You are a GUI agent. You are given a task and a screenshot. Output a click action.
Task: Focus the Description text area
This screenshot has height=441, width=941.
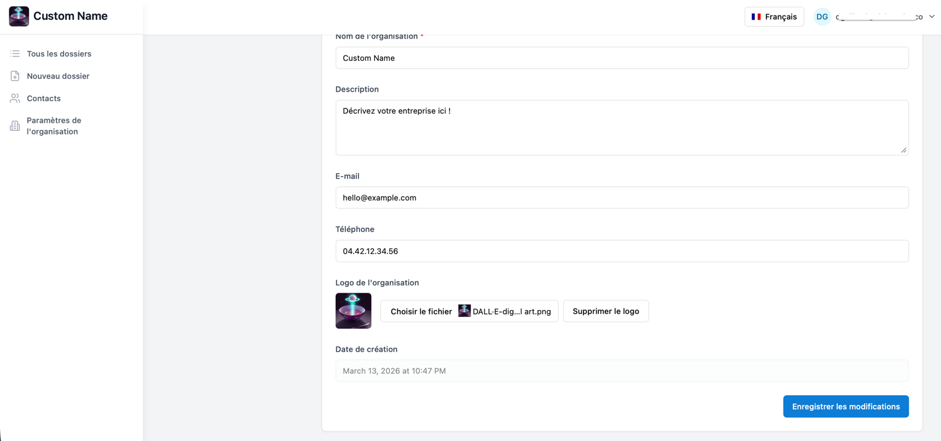pos(621,128)
